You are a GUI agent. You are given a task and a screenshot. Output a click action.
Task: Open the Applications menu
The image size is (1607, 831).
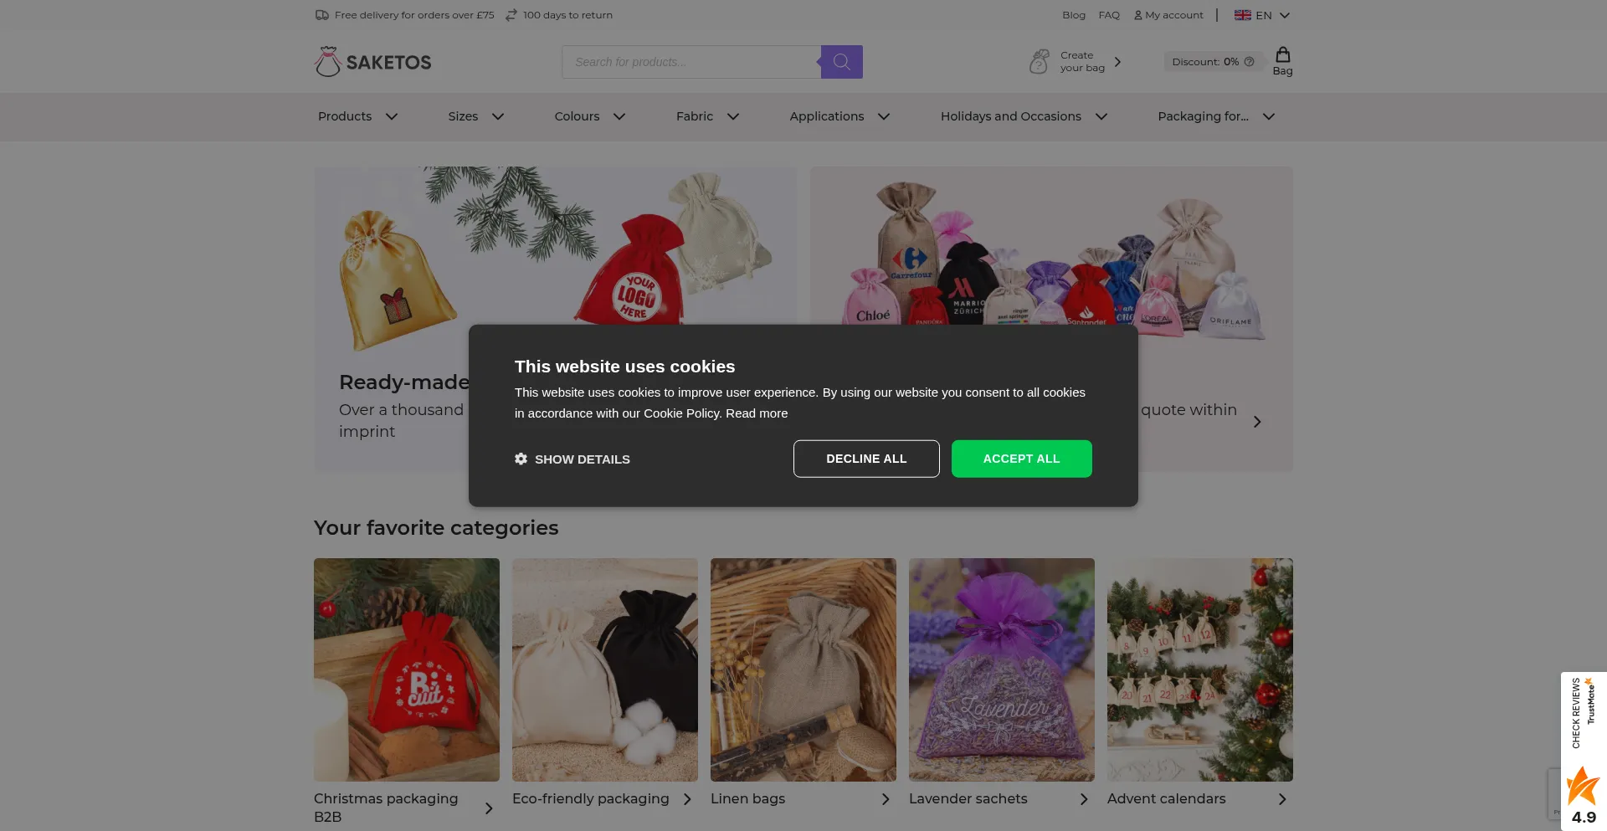pos(827,116)
